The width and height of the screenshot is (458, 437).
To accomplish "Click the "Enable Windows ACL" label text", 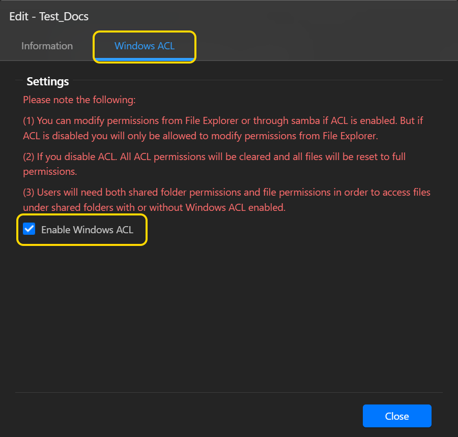I will [88, 230].
